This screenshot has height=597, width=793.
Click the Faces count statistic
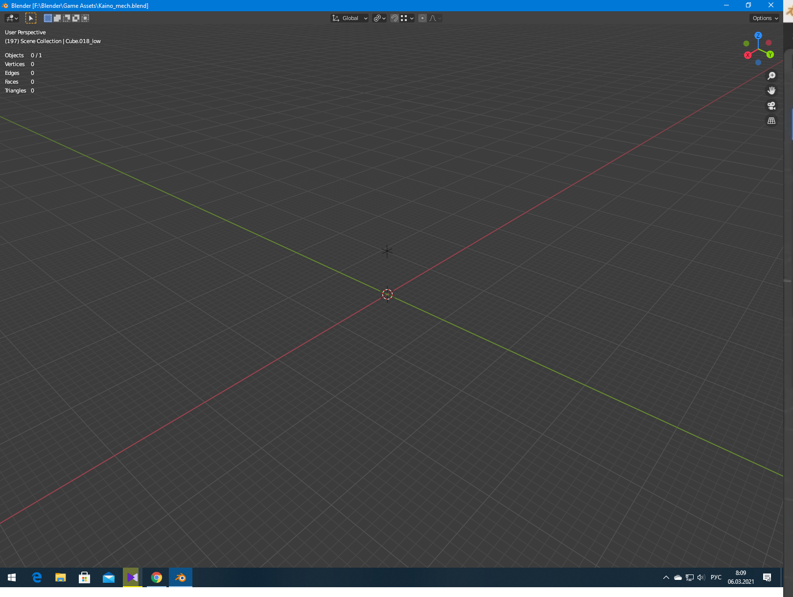coord(19,82)
